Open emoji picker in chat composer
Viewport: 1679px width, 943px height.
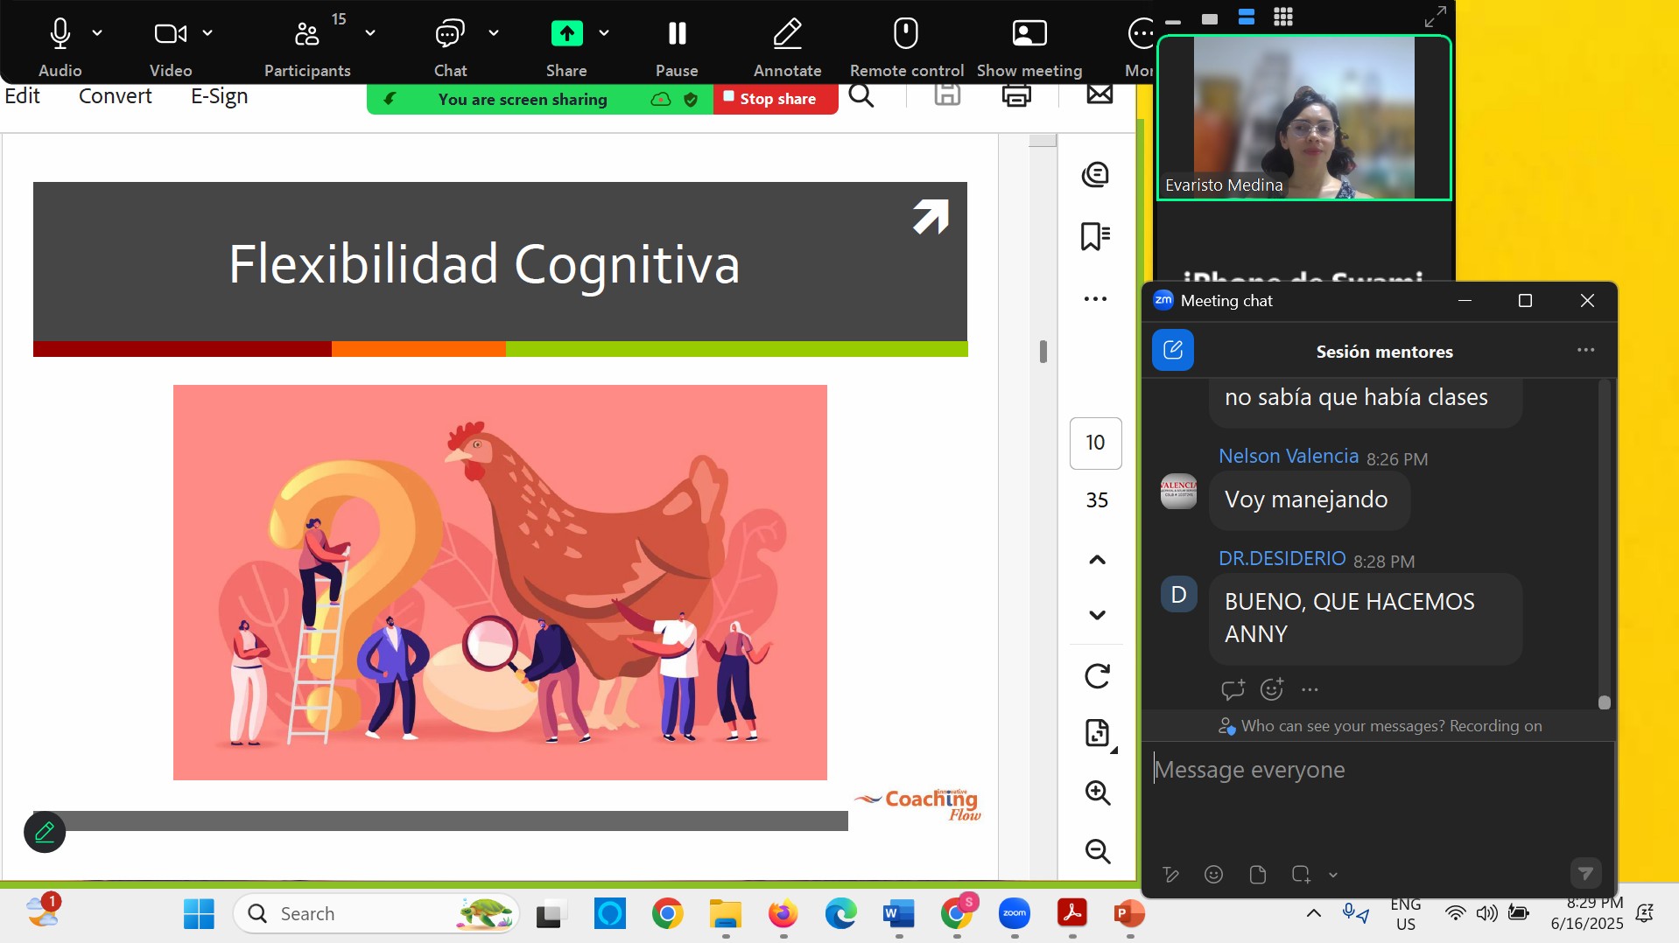pos(1213,874)
